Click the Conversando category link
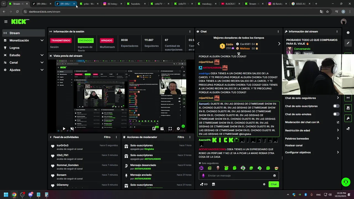The width and height of the screenshot is (354, 199). pos(302,49)
